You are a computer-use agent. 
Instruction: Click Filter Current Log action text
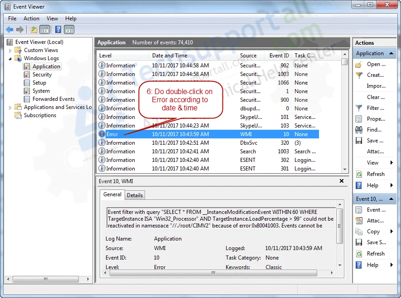[x=376, y=108]
